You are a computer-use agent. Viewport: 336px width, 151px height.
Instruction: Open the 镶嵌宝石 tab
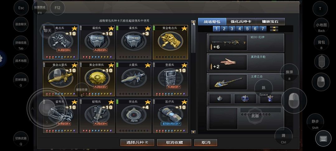[x=270, y=22]
